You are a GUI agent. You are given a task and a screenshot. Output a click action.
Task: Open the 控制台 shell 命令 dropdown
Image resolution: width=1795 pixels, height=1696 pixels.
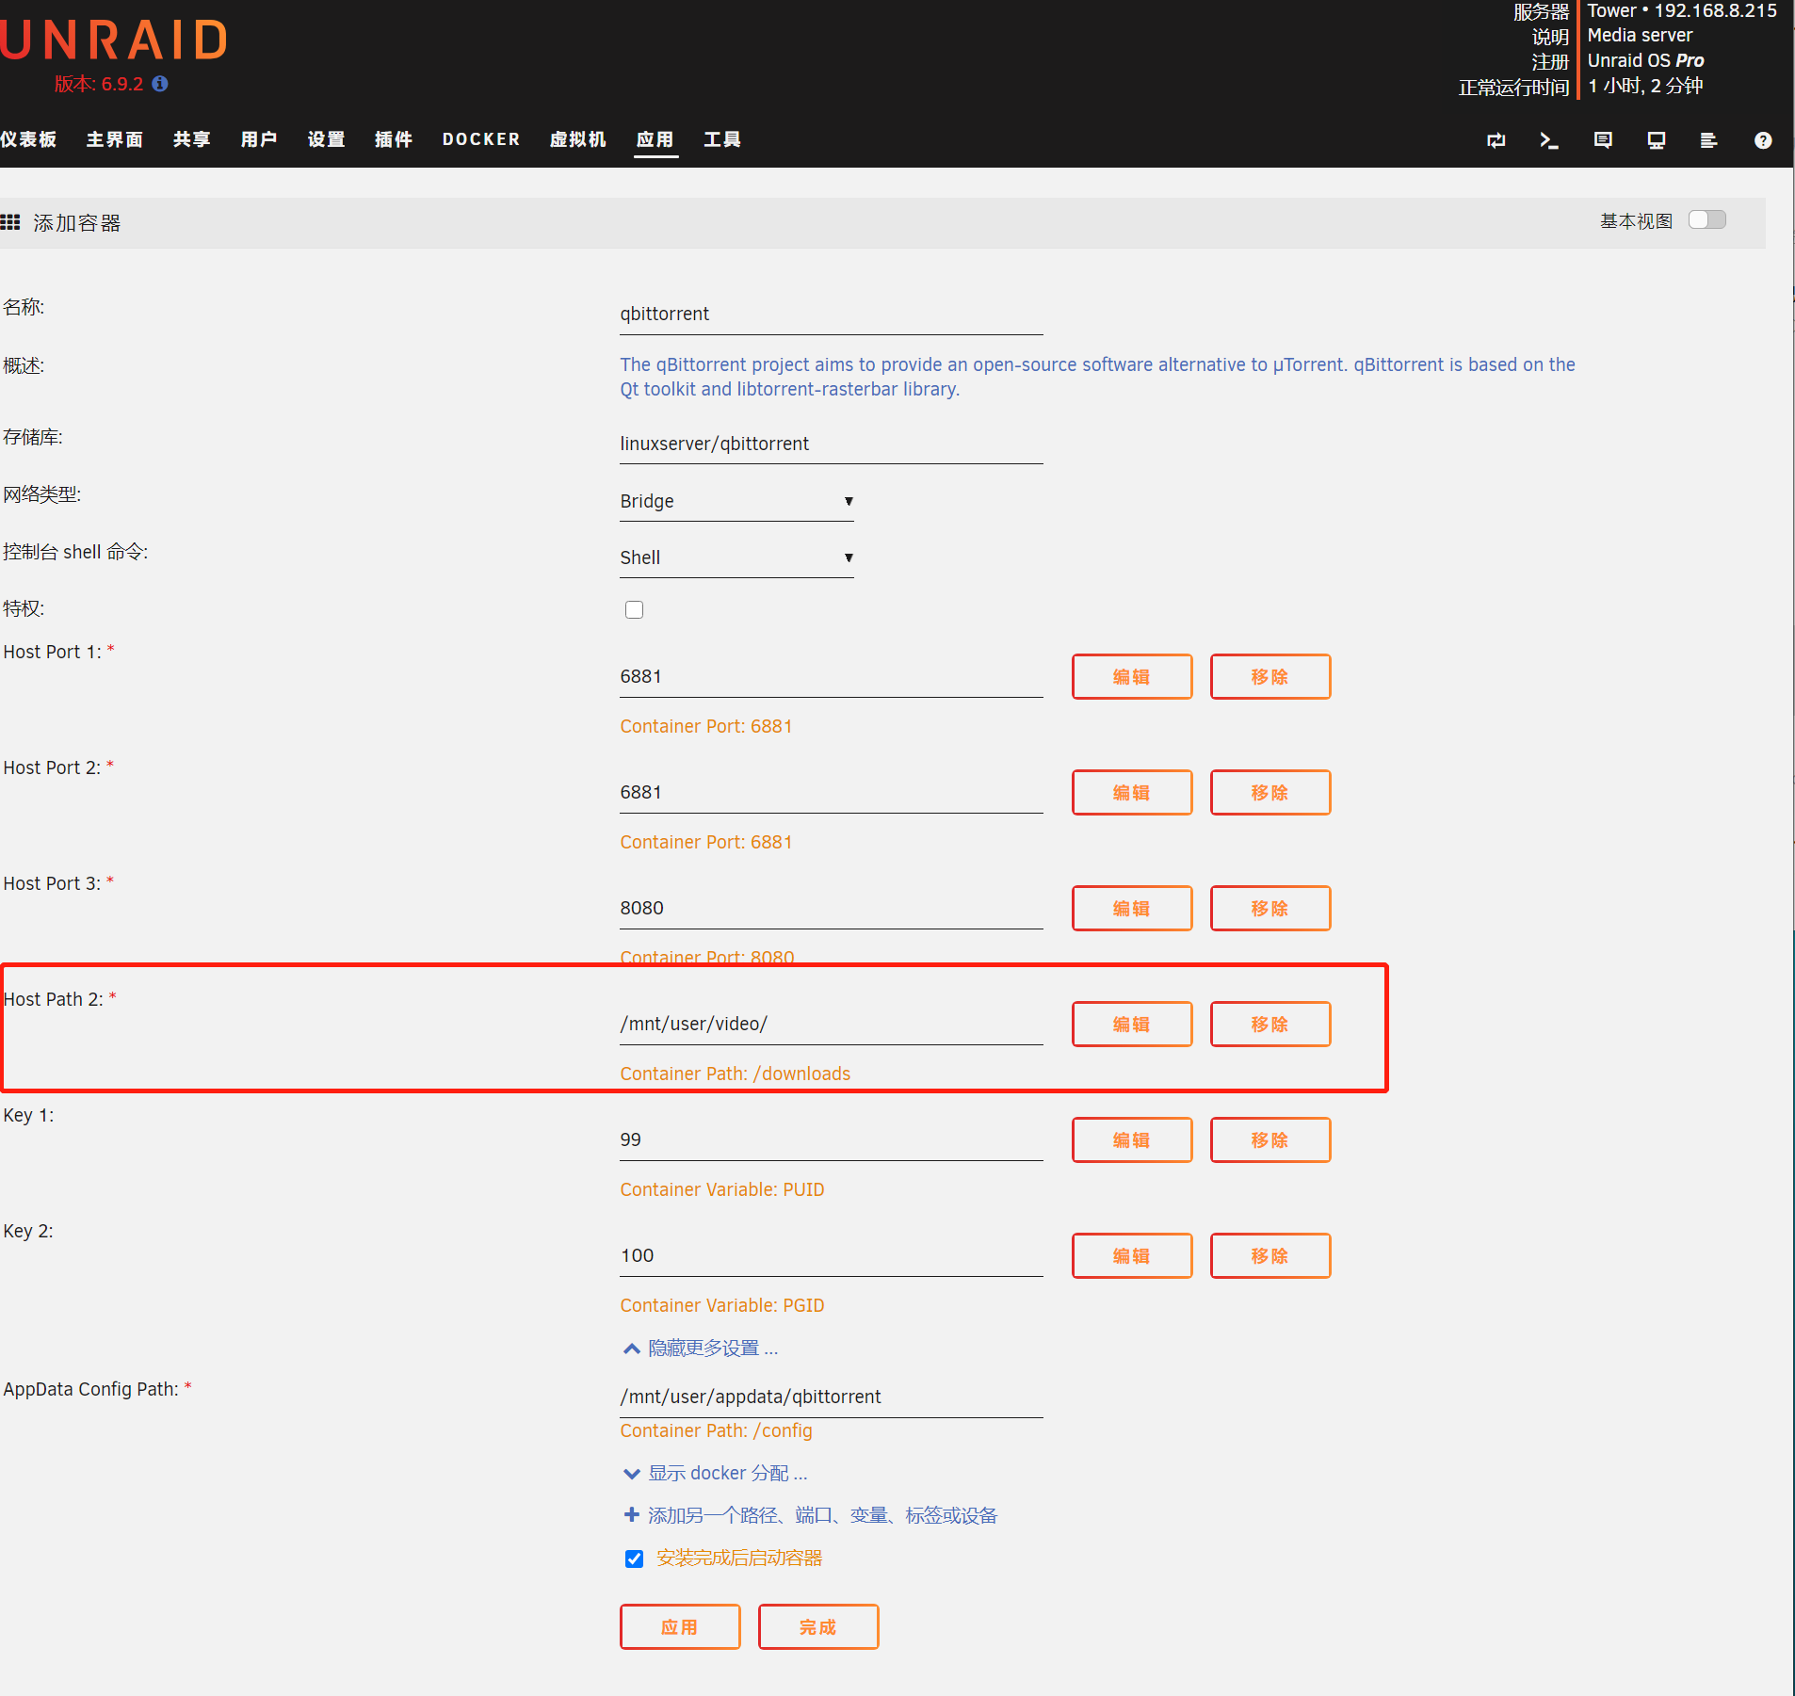(x=736, y=557)
